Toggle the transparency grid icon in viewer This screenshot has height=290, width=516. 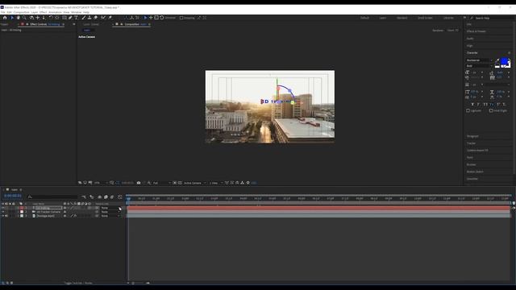180,183
